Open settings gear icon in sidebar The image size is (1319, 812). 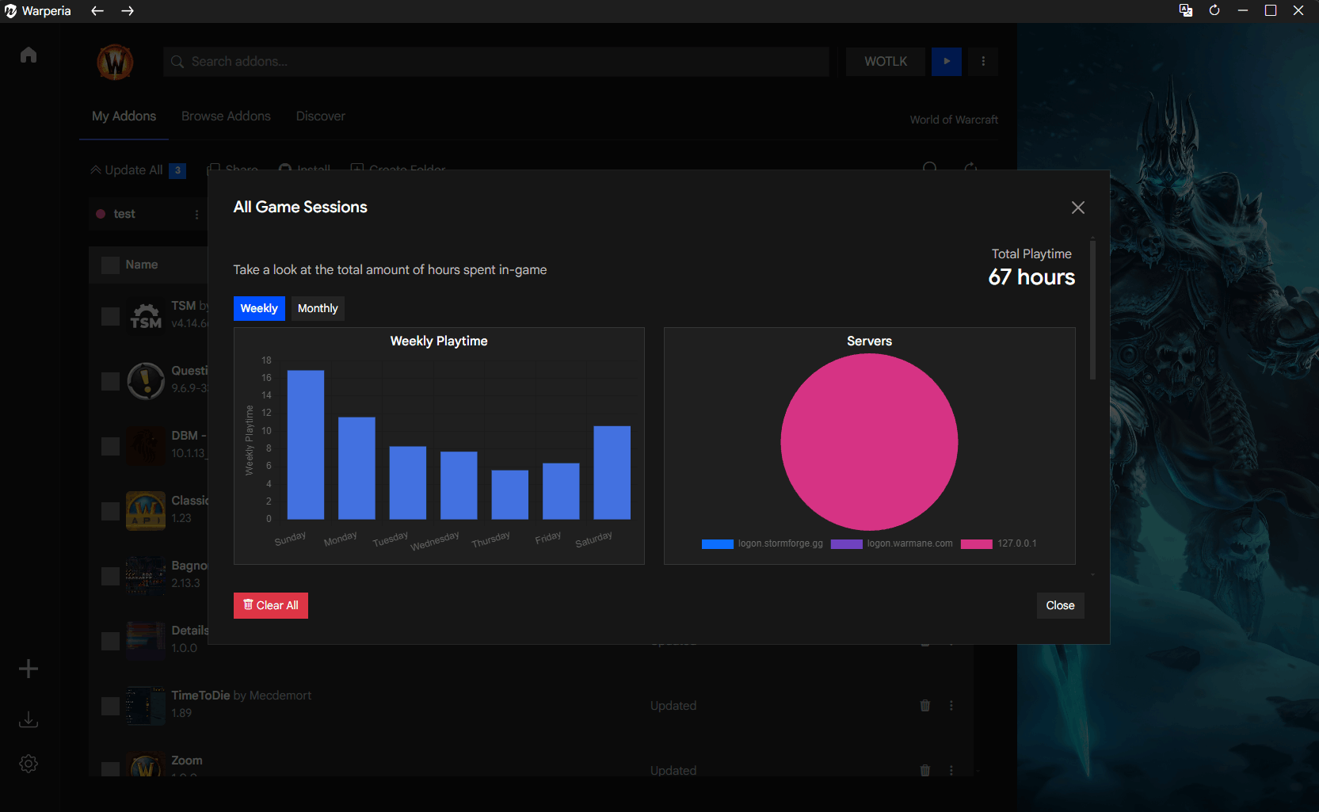(29, 764)
